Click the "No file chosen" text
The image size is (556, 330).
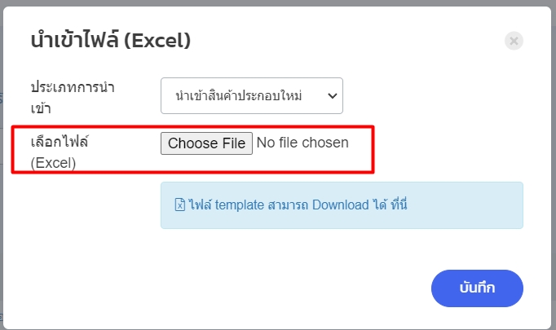click(x=302, y=143)
